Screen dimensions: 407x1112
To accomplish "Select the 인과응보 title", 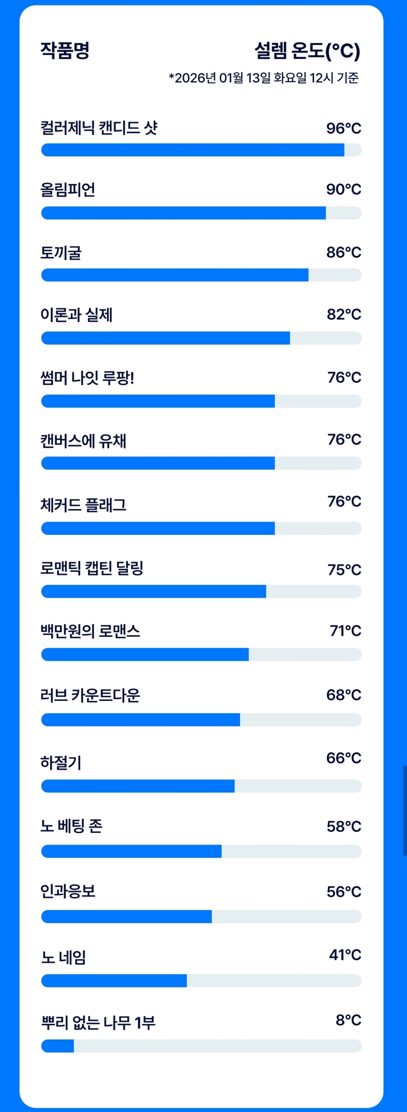I will click(x=68, y=891).
